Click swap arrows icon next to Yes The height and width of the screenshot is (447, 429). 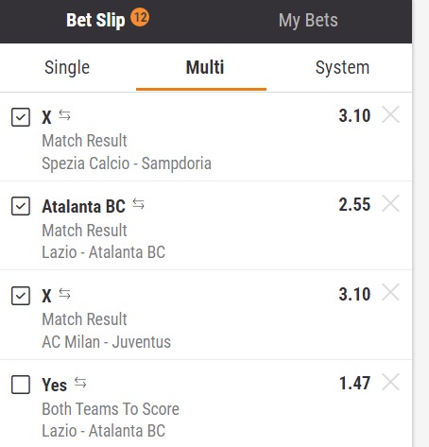[x=80, y=383]
